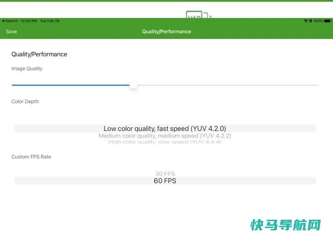Tap the Save button
This screenshot has width=333, height=235.
point(12,31)
